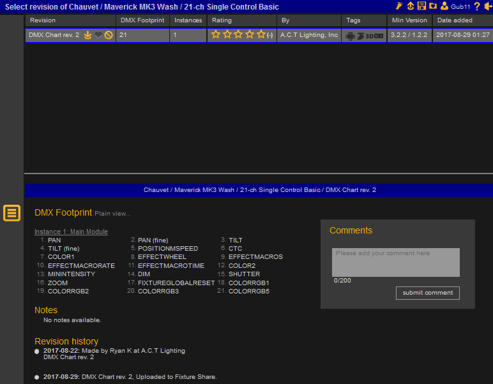Click channel 6 CTC

pos(235,248)
